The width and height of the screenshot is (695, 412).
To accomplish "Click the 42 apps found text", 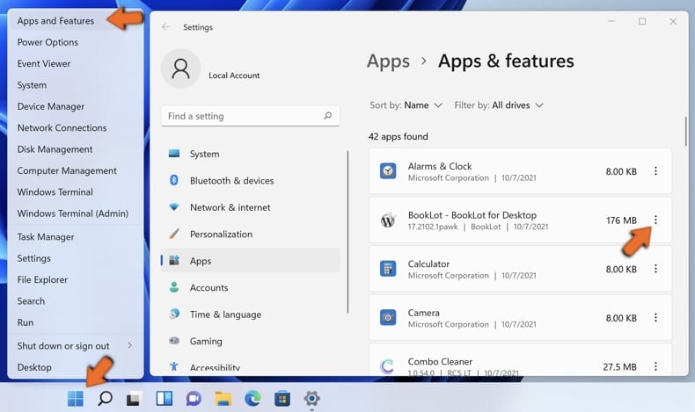I will pyautogui.click(x=398, y=136).
